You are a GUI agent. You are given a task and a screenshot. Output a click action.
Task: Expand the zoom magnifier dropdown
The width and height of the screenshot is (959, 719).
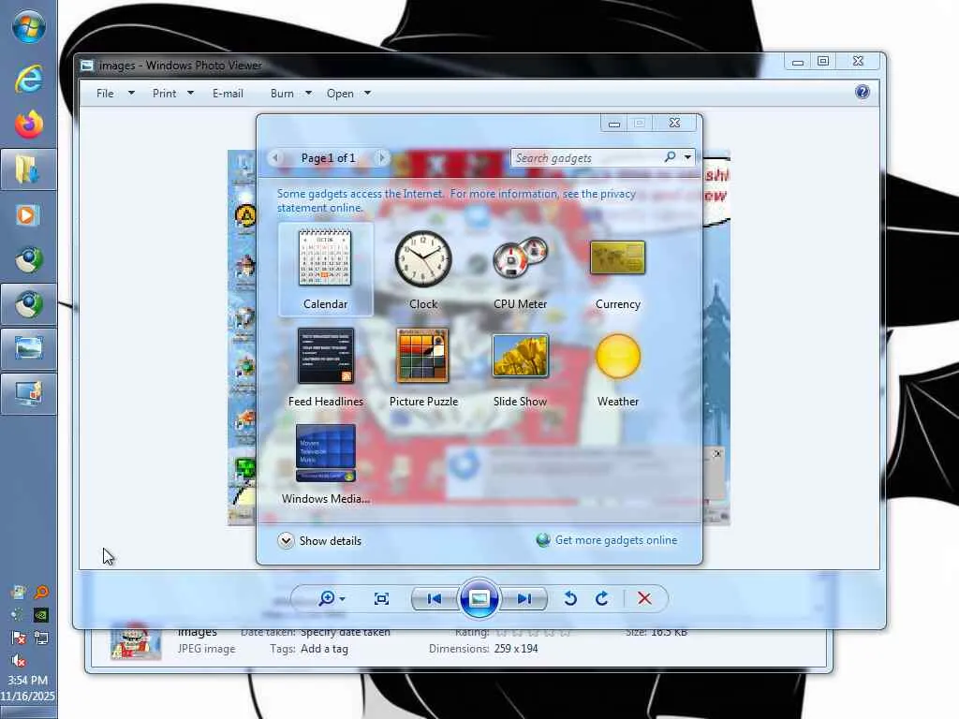342,599
